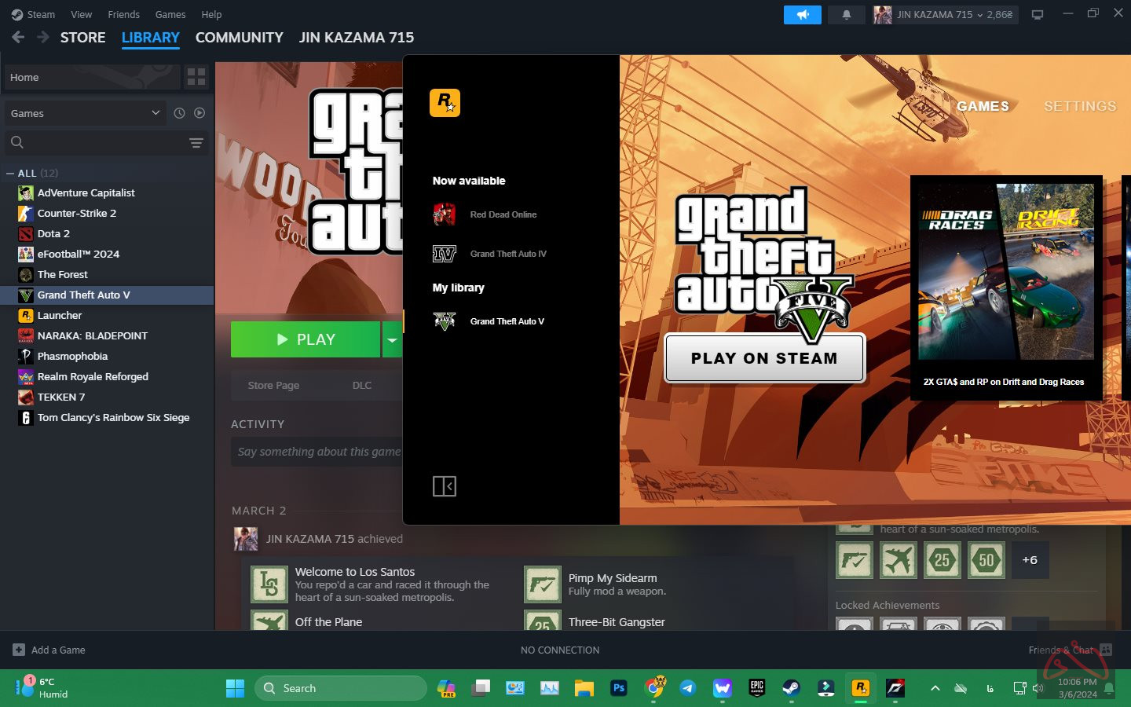
Task: Click the blue announcements megaphone icon
Action: (x=802, y=14)
